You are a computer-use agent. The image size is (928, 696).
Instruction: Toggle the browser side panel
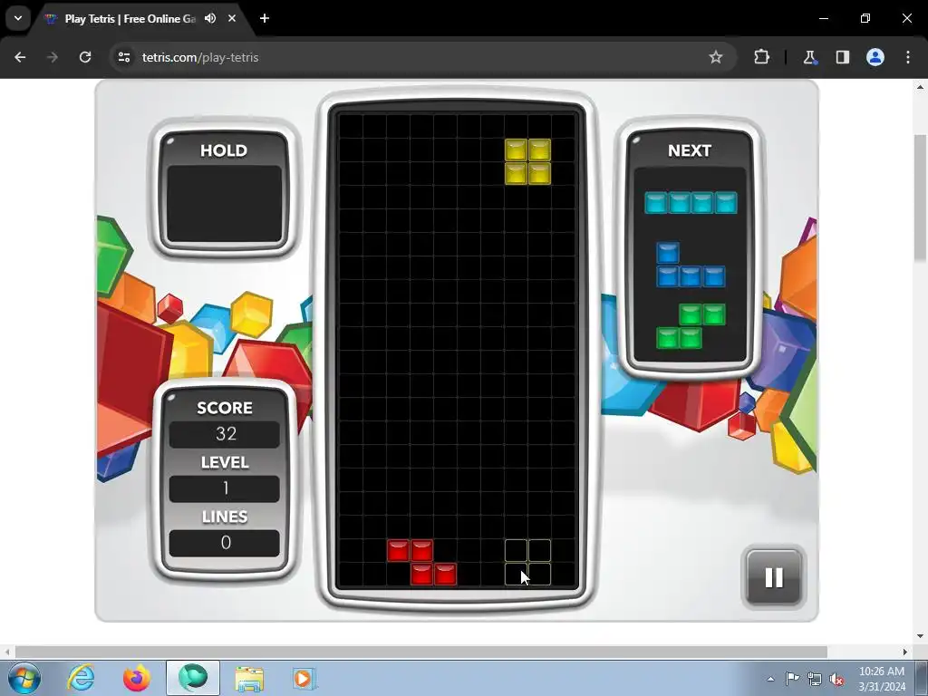tap(843, 57)
